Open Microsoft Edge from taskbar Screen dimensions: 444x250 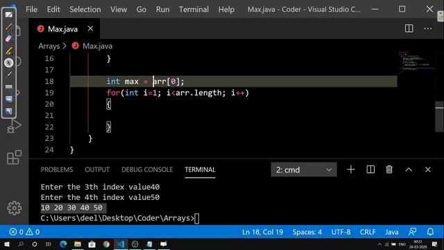tap(63, 244)
